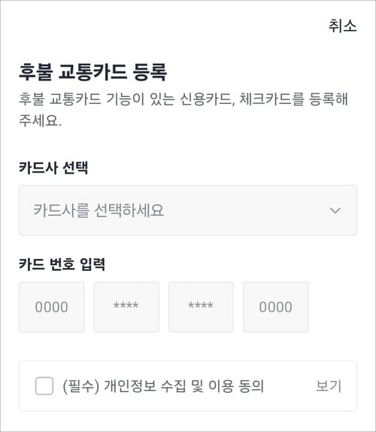Click the consent agreement box area
Viewport: 376px width, 432px height.
pyautogui.click(x=188, y=386)
